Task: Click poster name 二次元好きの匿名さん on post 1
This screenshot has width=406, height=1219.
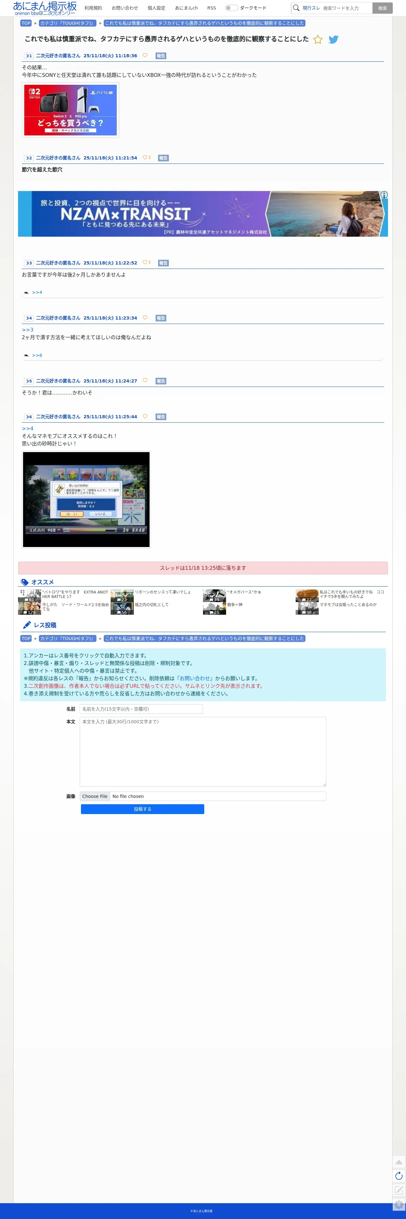Action: click(58, 56)
